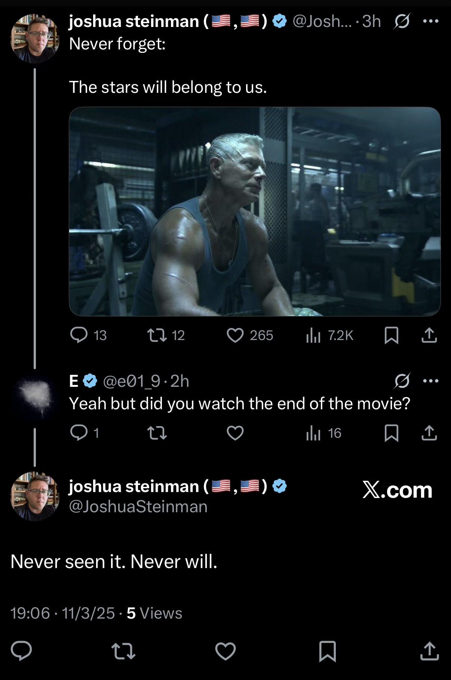The width and height of the screenshot is (451, 680).
Task: Like the 'Never seen it. Never will.' post
Action: pos(225,651)
